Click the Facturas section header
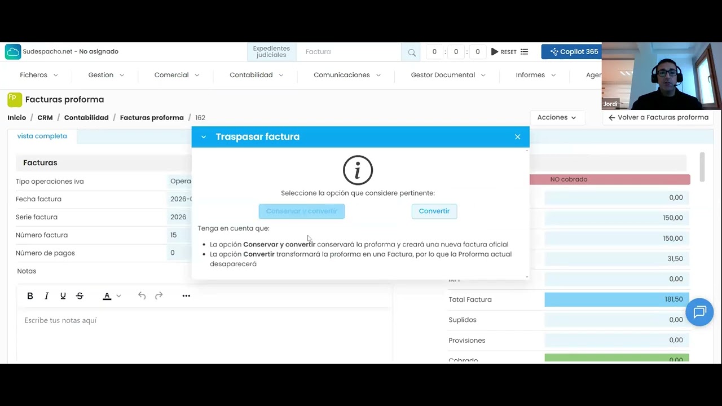This screenshot has width=722, height=406. (104, 163)
